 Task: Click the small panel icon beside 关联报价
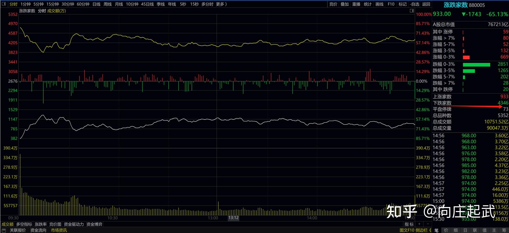point(4,230)
